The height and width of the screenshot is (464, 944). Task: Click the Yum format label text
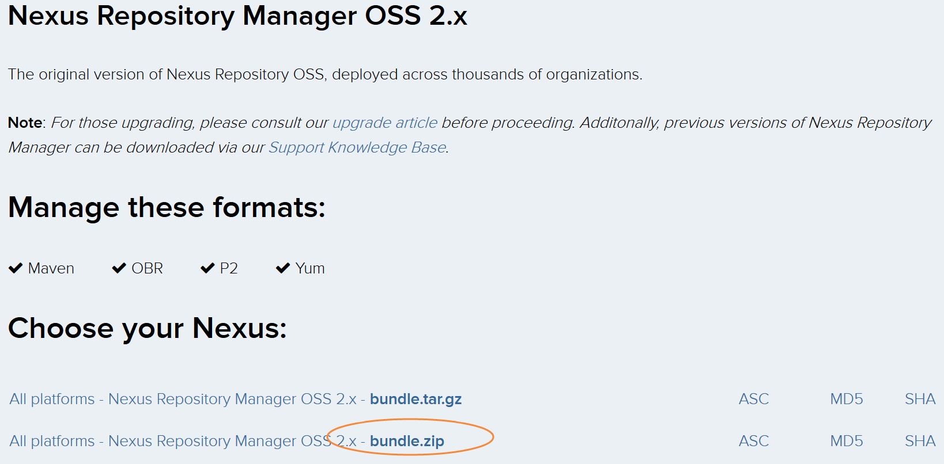310,268
